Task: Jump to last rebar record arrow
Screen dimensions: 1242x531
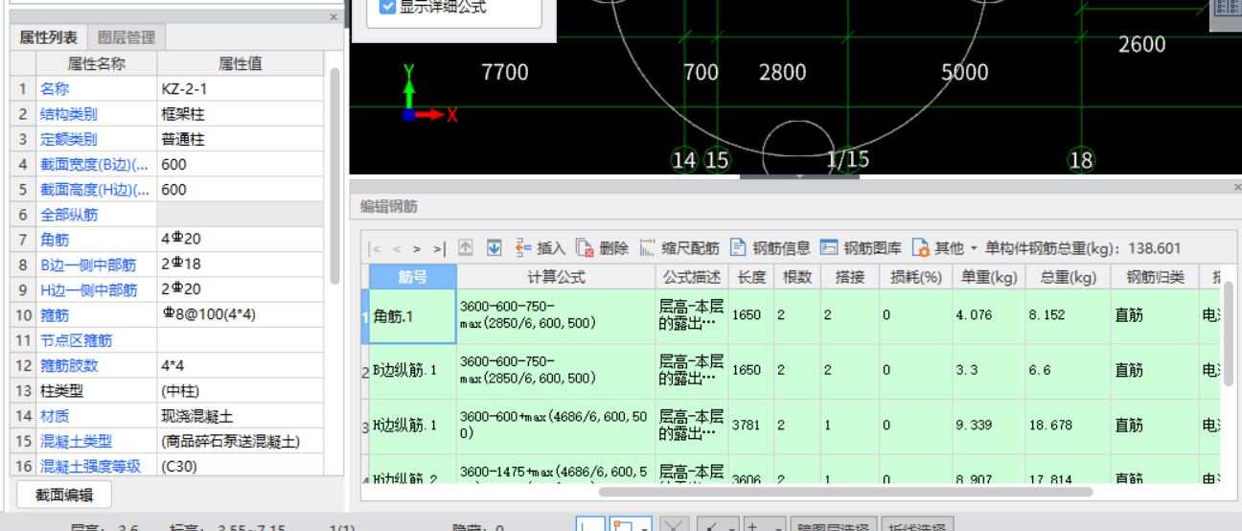Action: (x=439, y=248)
